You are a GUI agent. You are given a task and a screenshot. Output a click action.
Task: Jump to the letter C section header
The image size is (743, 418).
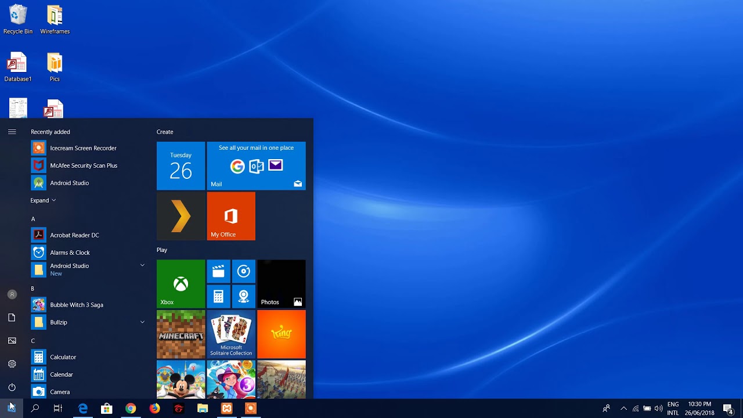tap(33, 341)
